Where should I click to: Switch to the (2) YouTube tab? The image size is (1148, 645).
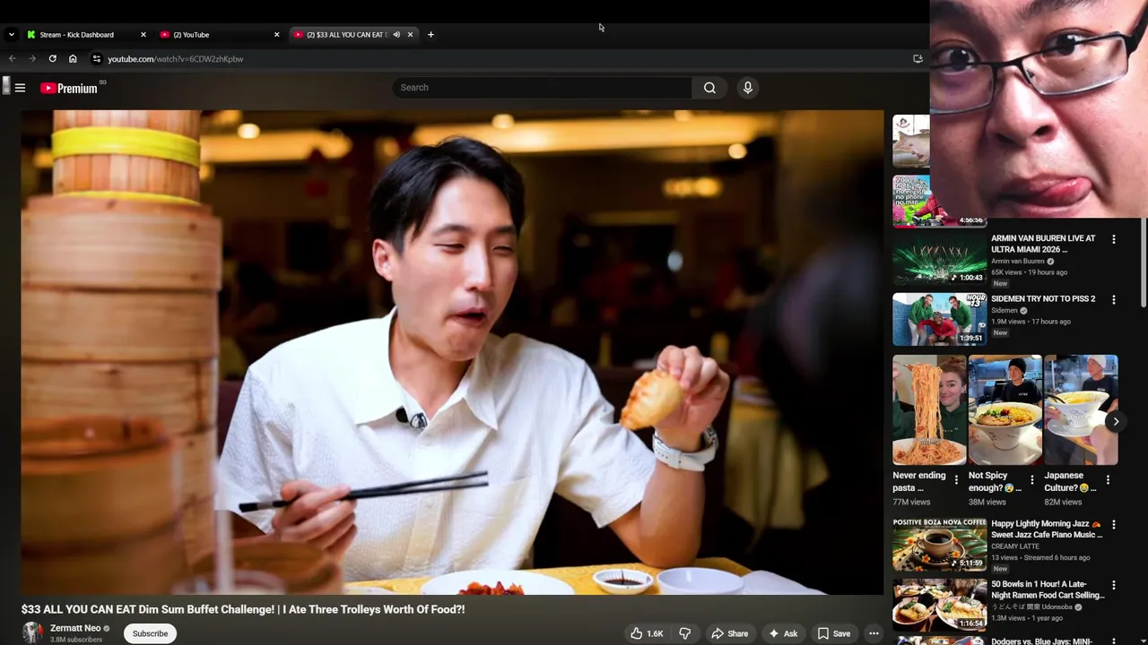pyautogui.click(x=219, y=35)
